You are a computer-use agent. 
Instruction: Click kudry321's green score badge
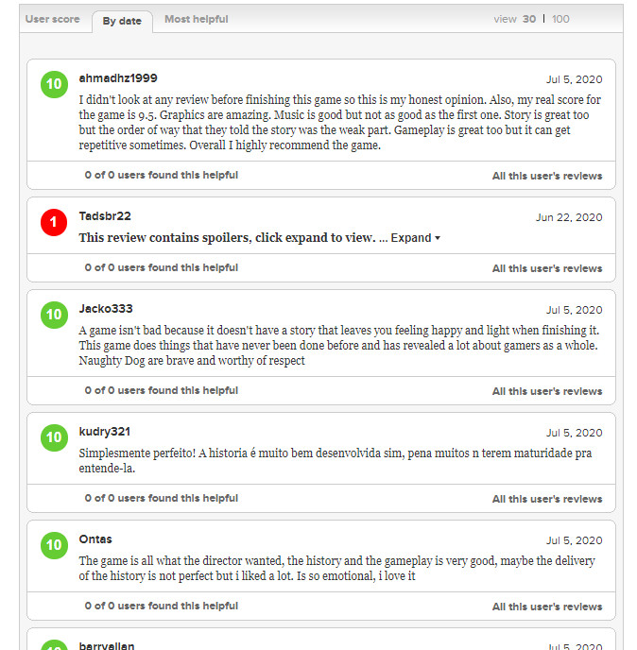click(54, 437)
